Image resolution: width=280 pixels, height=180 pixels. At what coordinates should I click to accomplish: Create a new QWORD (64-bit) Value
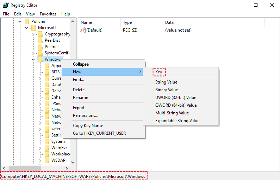pos(181,105)
